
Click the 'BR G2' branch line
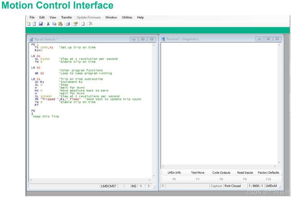pos(40,73)
